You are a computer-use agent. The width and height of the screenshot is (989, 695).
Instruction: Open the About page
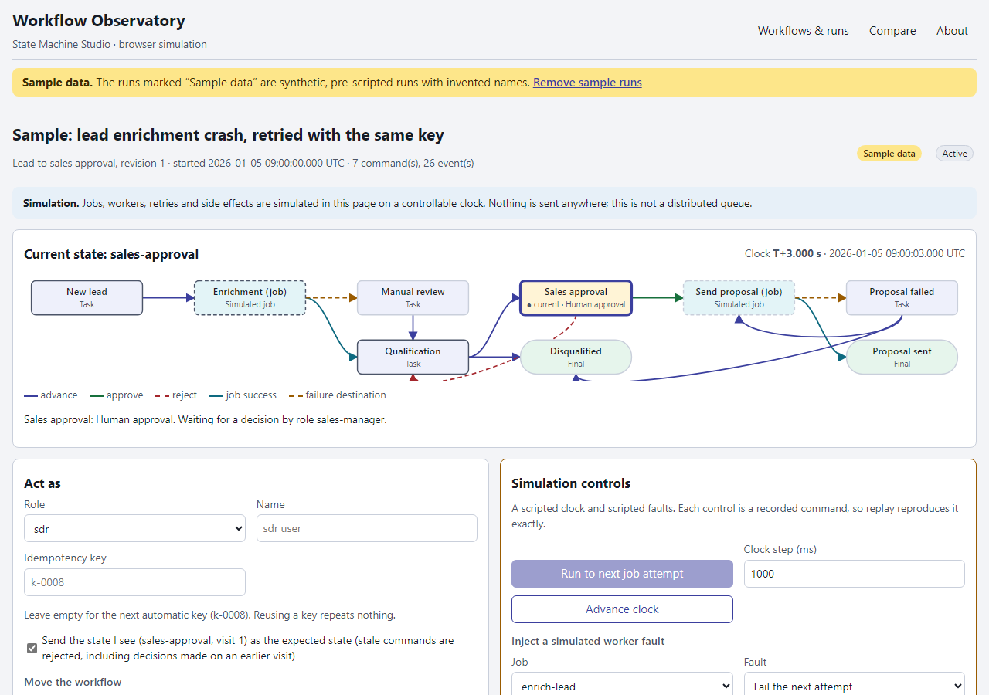pos(952,31)
